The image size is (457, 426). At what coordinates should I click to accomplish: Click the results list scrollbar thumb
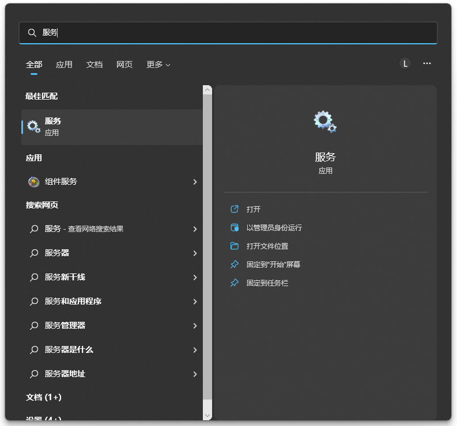pyautogui.click(x=207, y=247)
